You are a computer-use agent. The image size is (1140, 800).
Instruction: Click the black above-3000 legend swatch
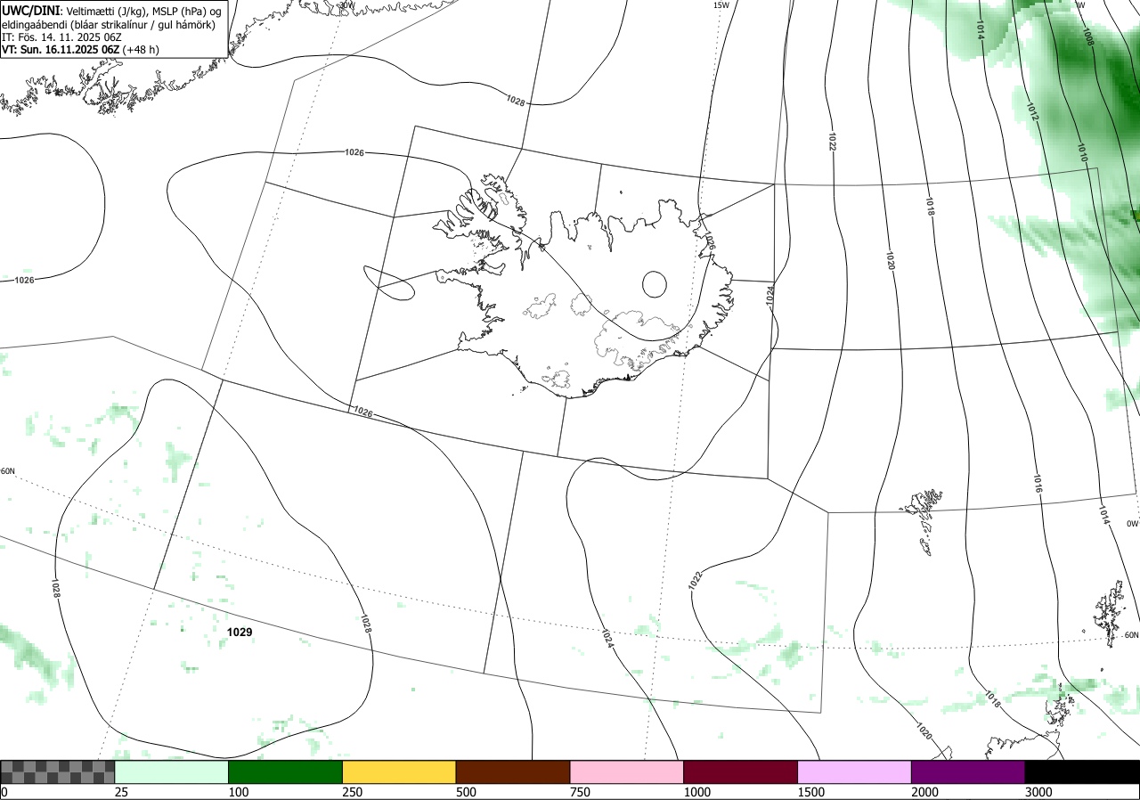[1082, 771]
